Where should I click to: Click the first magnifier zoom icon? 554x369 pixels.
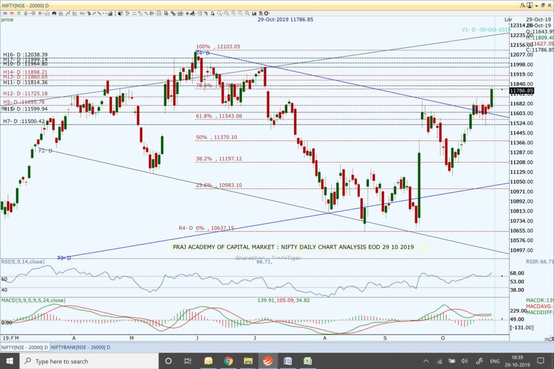pyautogui.click(x=219, y=14)
